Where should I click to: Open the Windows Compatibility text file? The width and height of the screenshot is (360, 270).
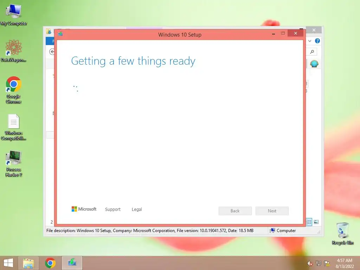click(14, 127)
